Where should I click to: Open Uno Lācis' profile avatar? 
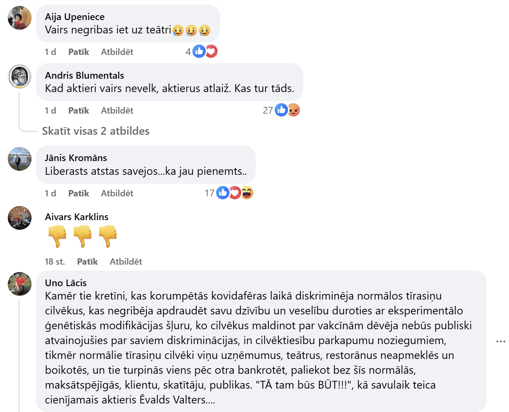[x=20, y=284]
